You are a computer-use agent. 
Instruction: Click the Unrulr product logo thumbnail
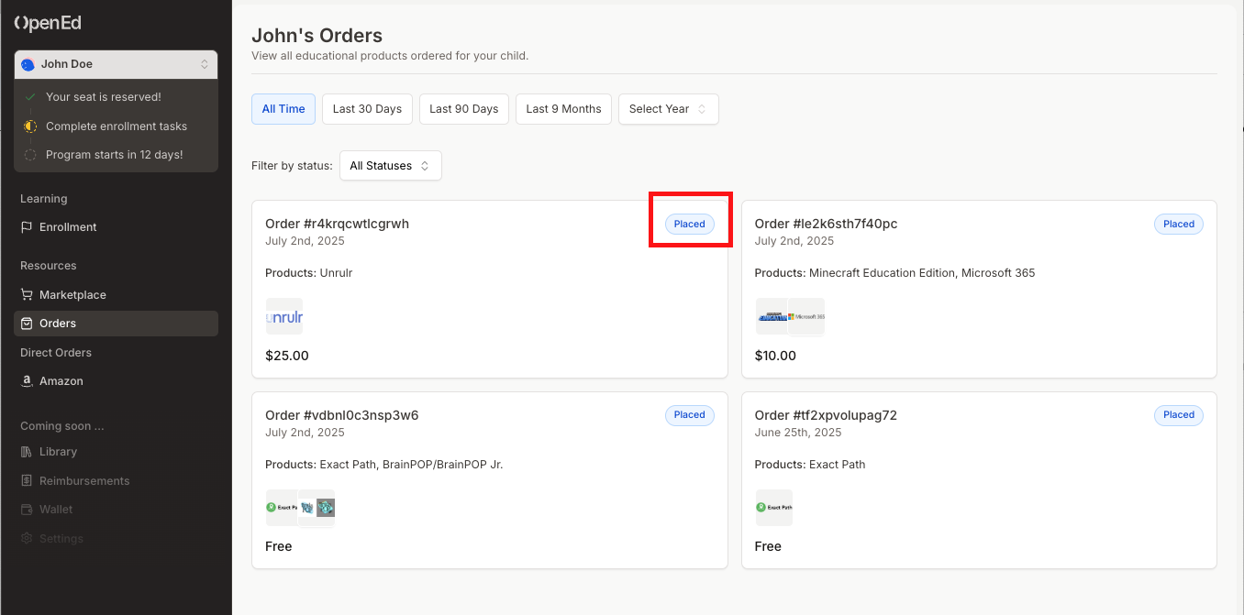(284, 317)
